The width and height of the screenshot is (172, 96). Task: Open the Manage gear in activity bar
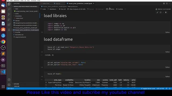pos(9,85)
